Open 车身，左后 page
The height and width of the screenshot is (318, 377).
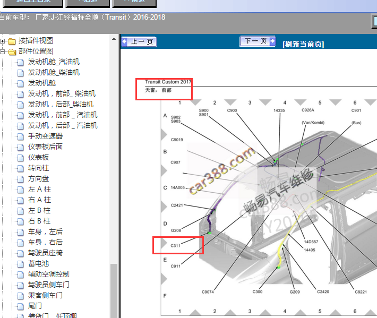[x=45, y=231]
